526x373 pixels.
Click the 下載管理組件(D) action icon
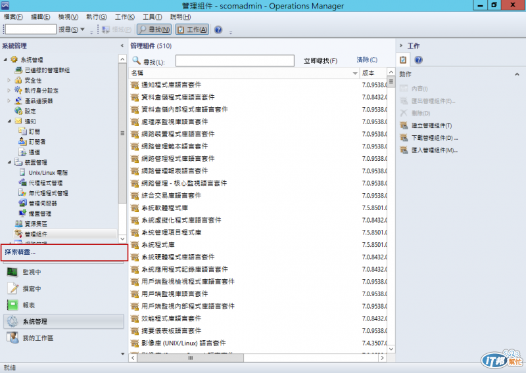coord(404,138)
